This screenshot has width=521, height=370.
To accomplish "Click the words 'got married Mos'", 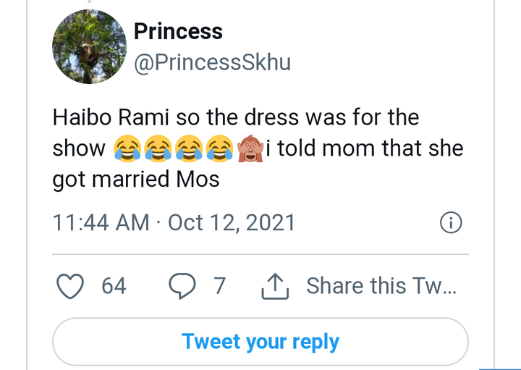I will tap(136, 180).
